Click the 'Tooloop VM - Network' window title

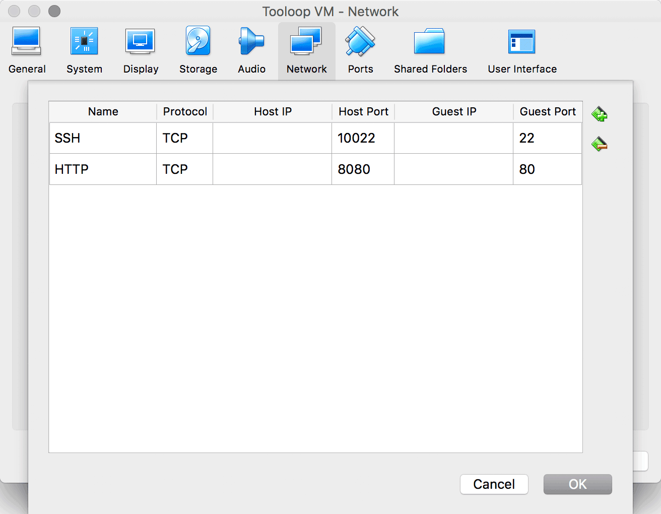330,11
